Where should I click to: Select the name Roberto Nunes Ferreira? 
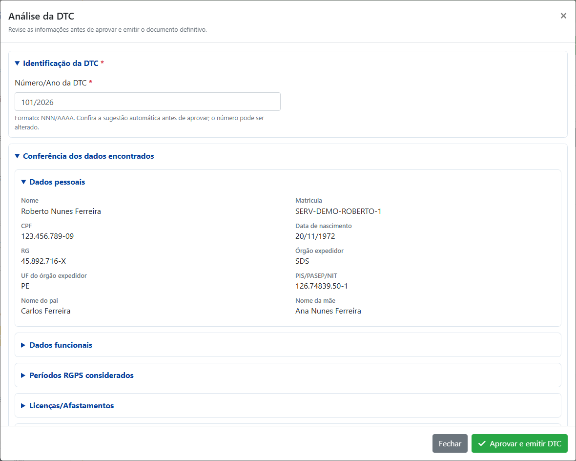[61, 211]
